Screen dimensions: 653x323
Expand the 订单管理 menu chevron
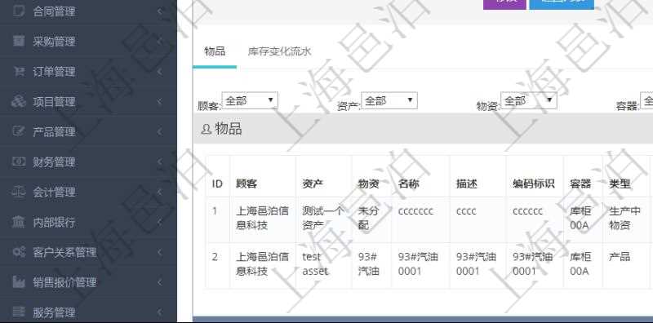pos(159,72)
